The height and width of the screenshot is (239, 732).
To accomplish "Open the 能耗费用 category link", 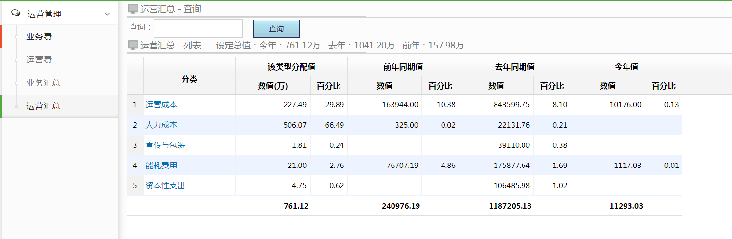I will [161, 166].
